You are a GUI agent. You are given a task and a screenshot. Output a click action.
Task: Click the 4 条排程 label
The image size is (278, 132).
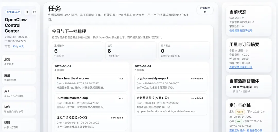[x=59, y=70]
